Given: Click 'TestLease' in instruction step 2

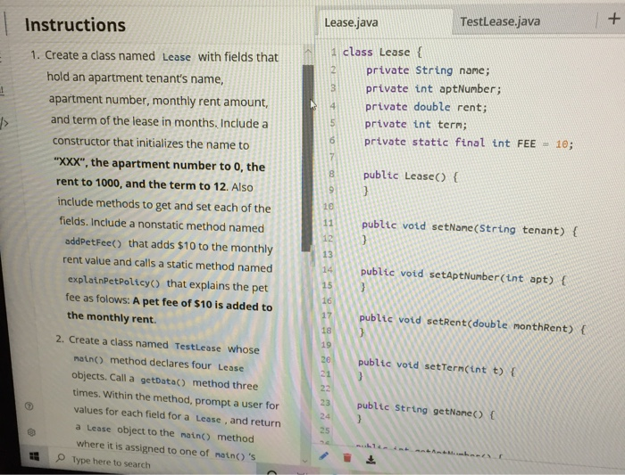Looking at the screenshot, I should (197, 347).
